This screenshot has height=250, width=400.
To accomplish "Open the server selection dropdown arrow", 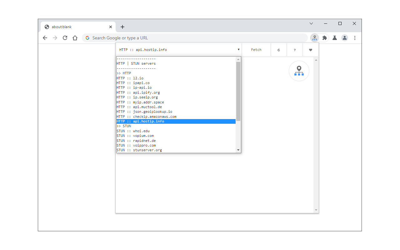I will (238, 49).
